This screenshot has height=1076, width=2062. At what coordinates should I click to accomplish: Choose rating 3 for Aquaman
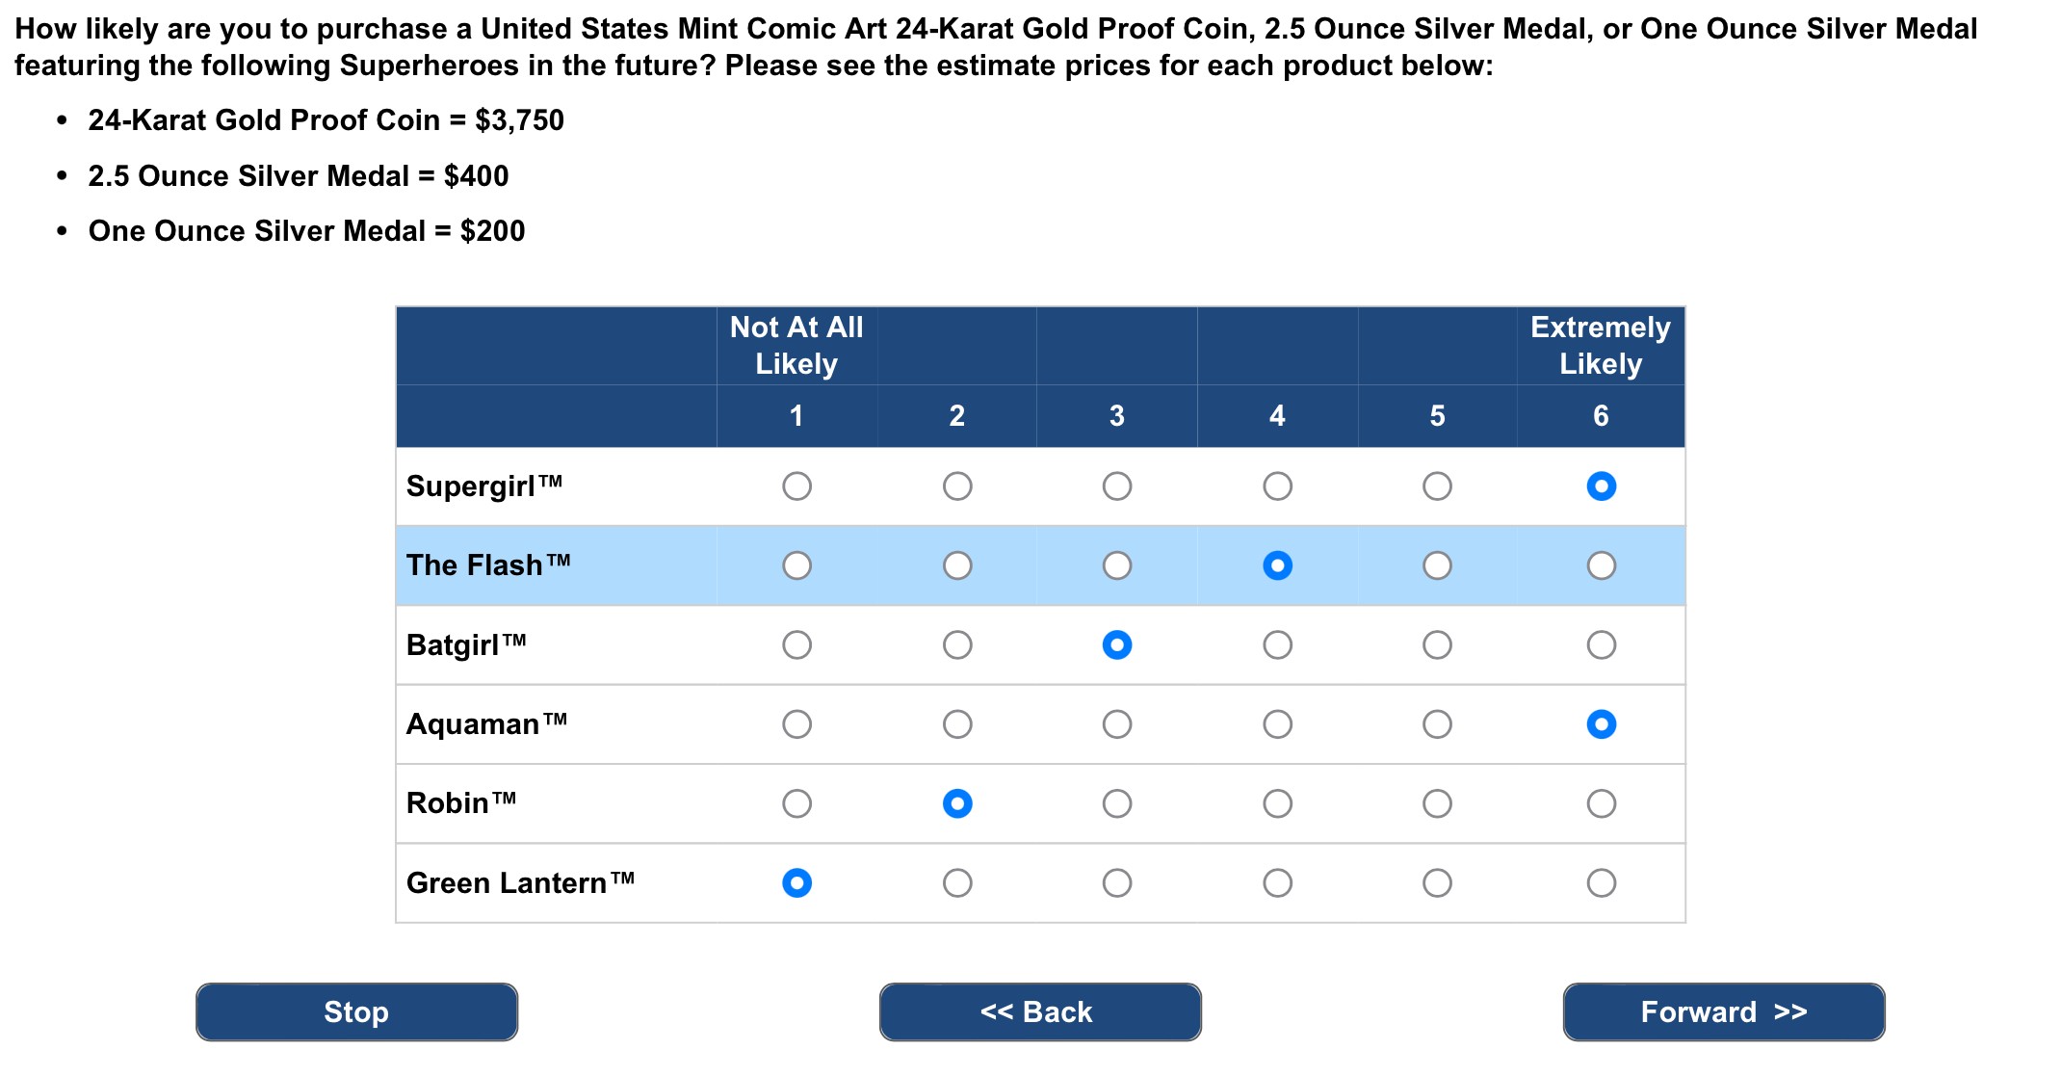pyautogui.click(x=1116, y=724)
